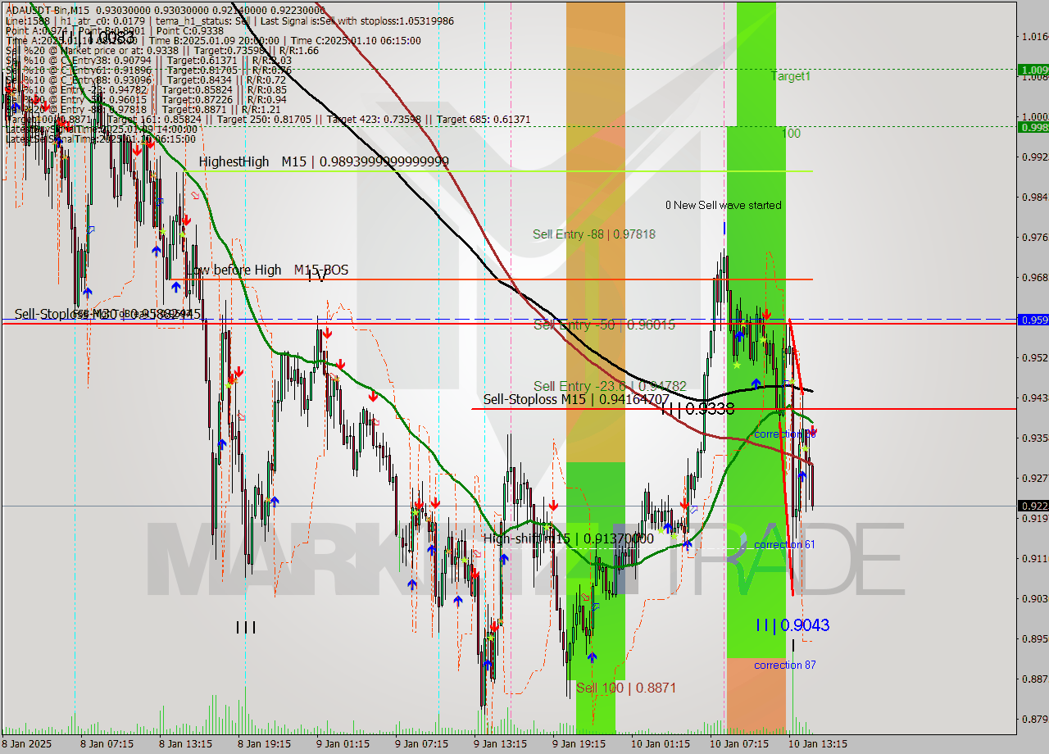The height and width of the screenshot is (754, 1049).
Task: Select the 'Sell 100 | 0.8871' label
Action: [626, 688]
